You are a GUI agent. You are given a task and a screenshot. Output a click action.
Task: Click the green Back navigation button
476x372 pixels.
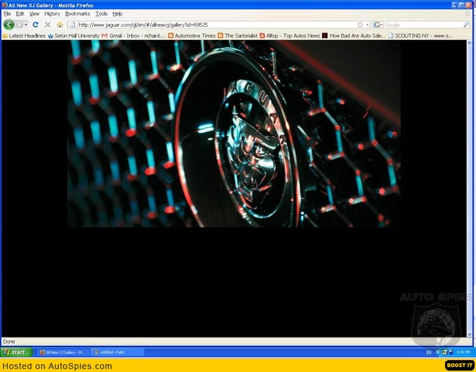click(x=9, y=24)
